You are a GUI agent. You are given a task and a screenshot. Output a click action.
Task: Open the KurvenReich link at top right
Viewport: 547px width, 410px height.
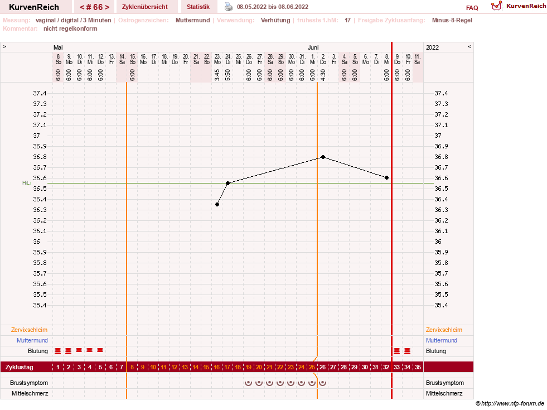click(526, 6)
